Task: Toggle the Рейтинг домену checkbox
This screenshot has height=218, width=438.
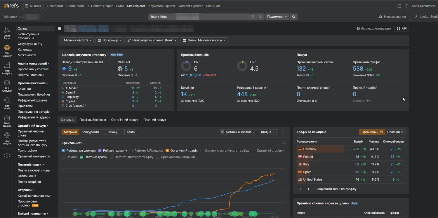Action: click(100, 151)
